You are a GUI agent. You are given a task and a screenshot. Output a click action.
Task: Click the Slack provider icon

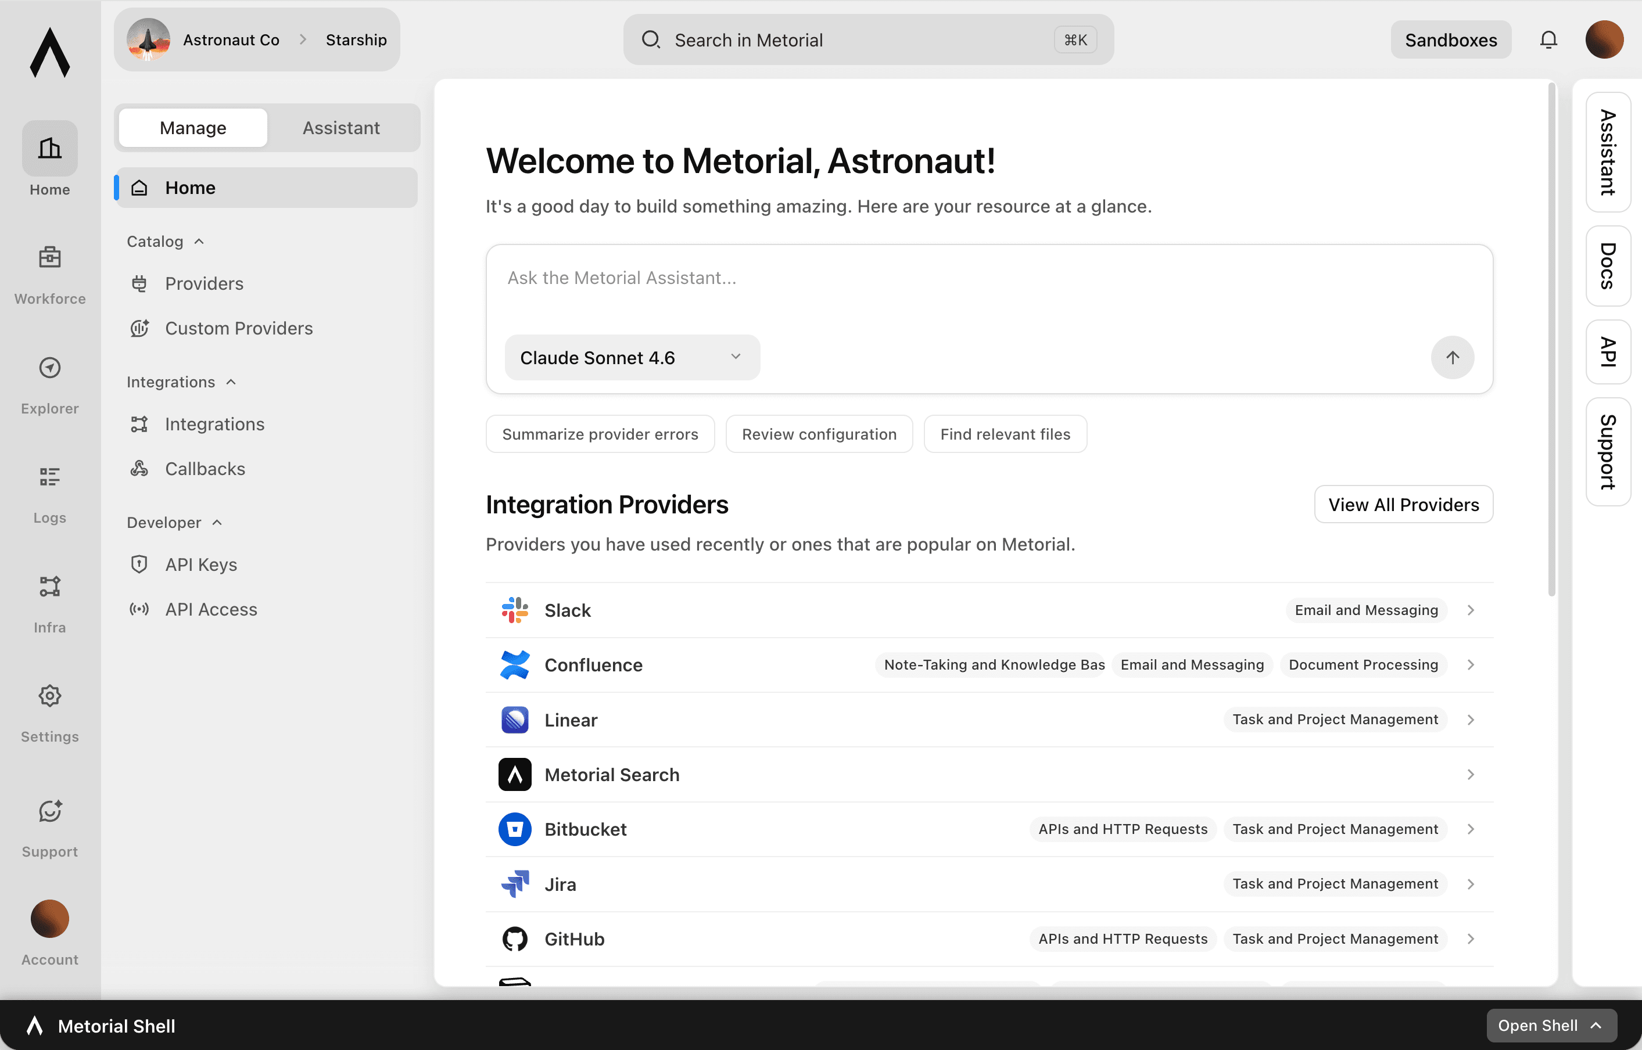514,610
